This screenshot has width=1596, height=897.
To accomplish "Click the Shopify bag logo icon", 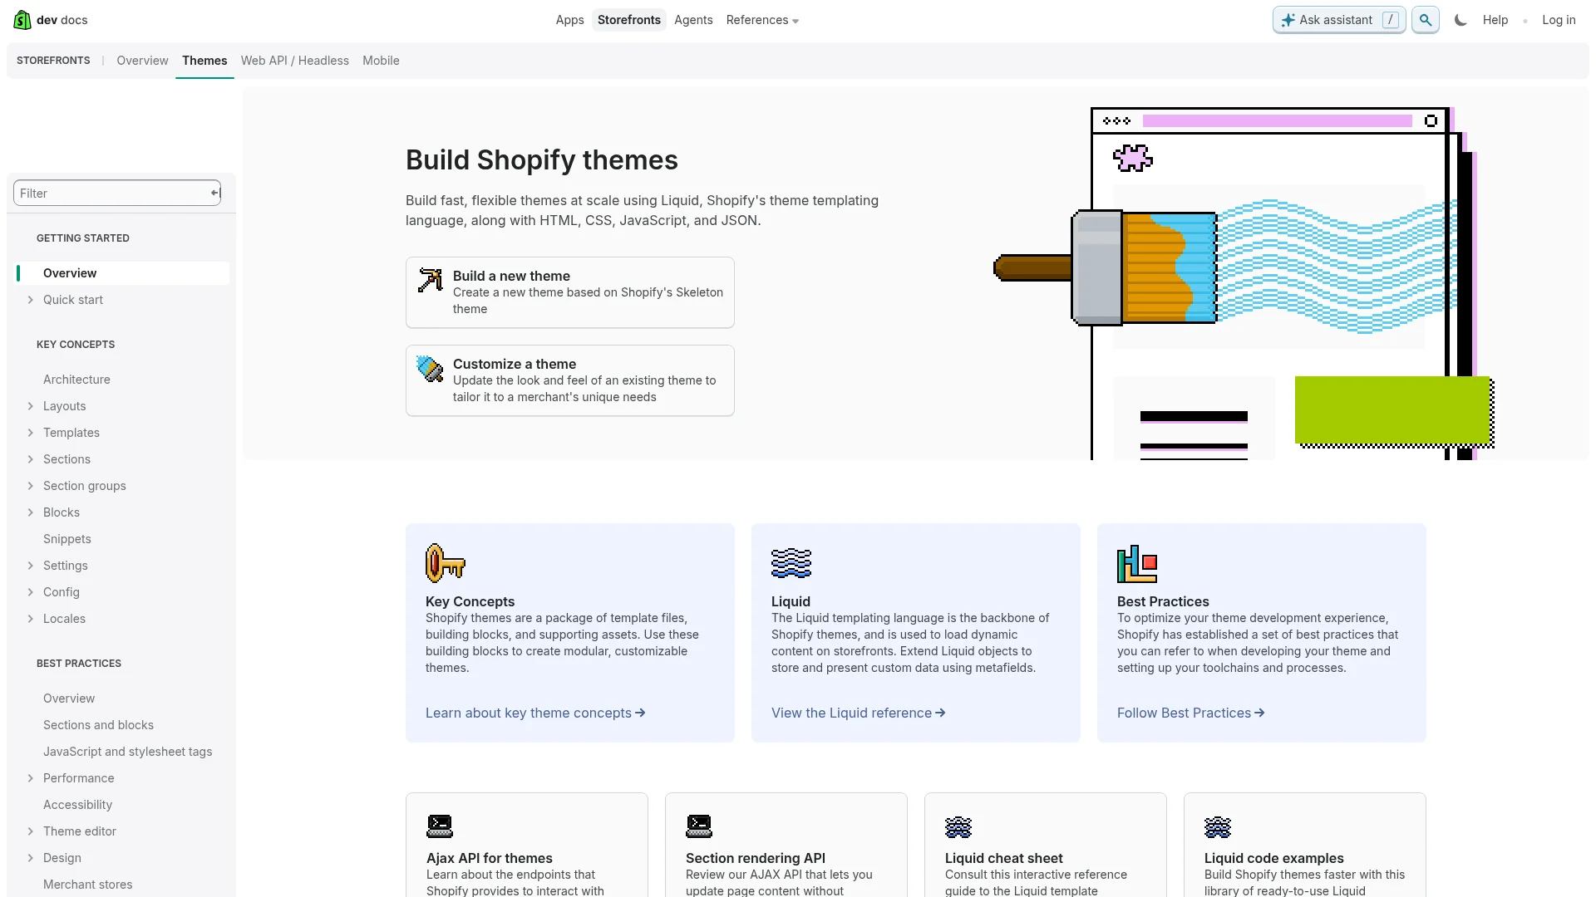I will tap(22, 20).
